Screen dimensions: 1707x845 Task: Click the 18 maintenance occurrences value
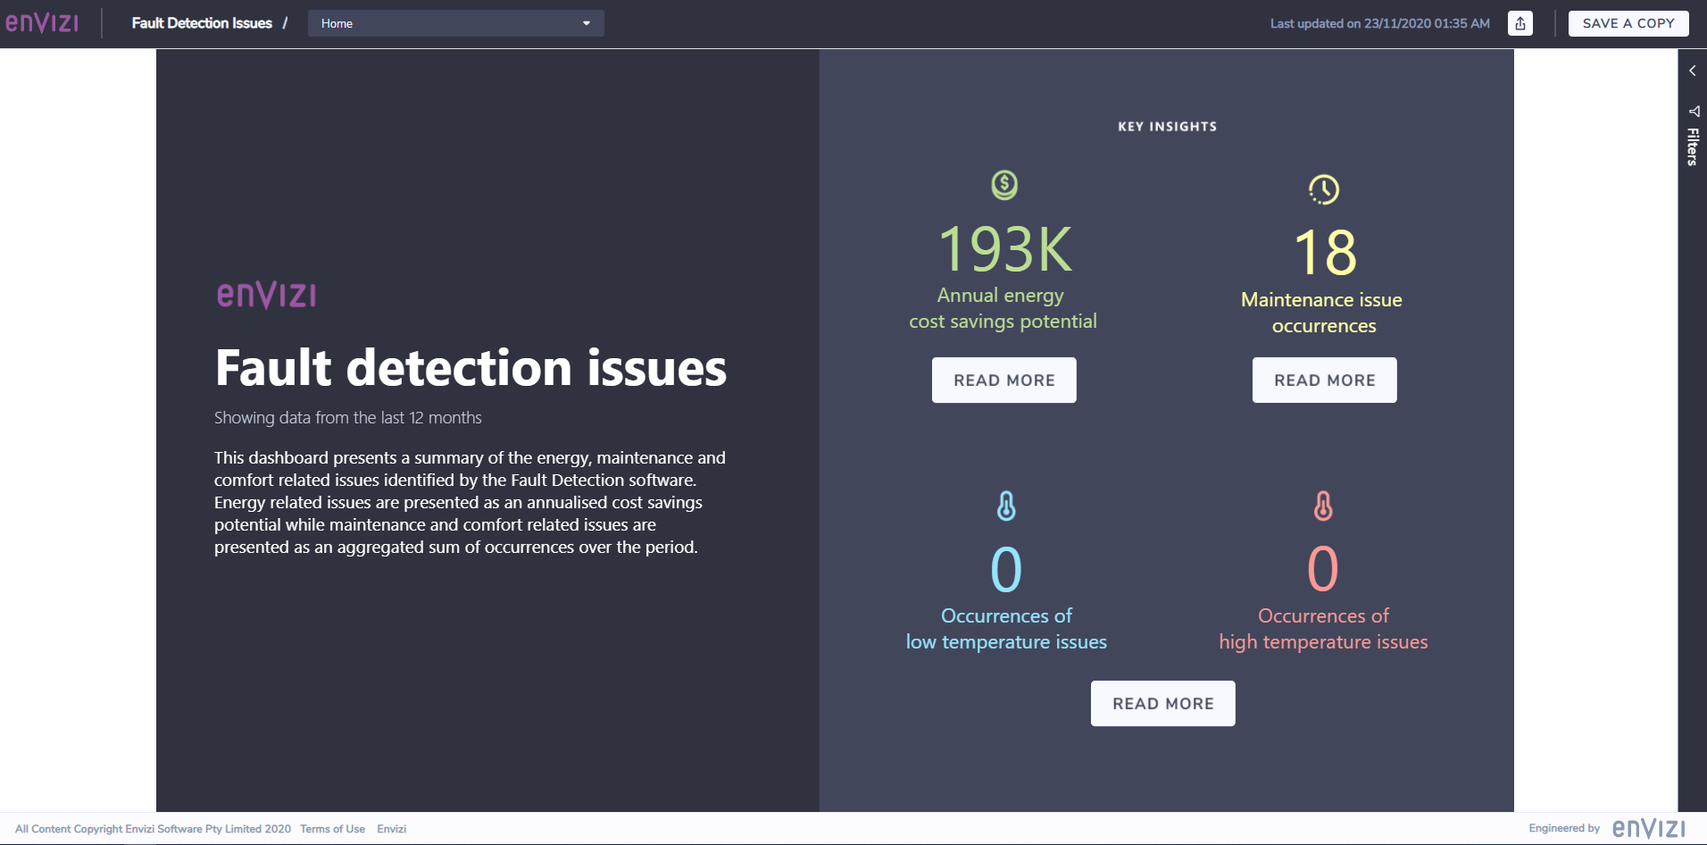tap(1325, 253)
